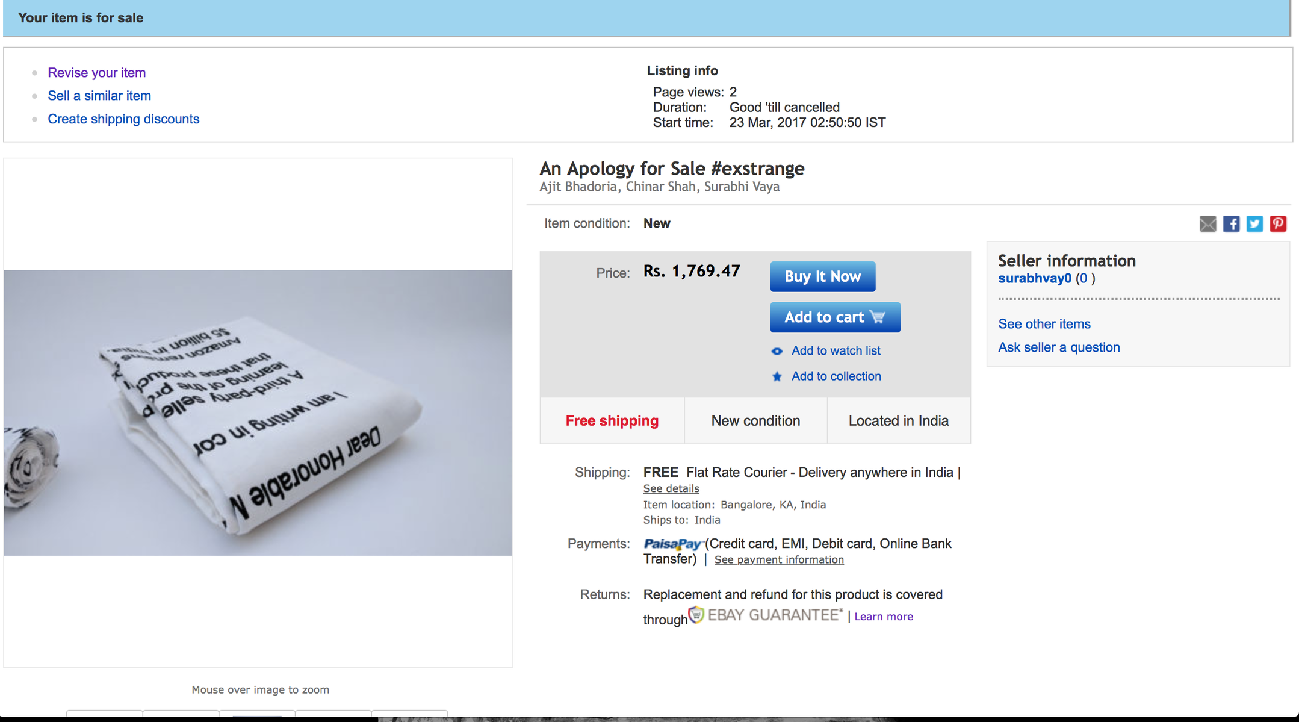
Task: Open Create shipping discounts link
Action: 123,119
